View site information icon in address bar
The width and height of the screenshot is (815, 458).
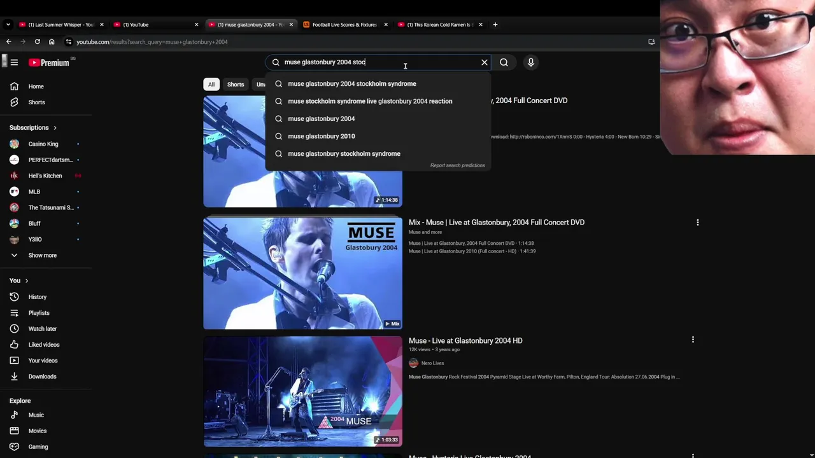point(69,42)
